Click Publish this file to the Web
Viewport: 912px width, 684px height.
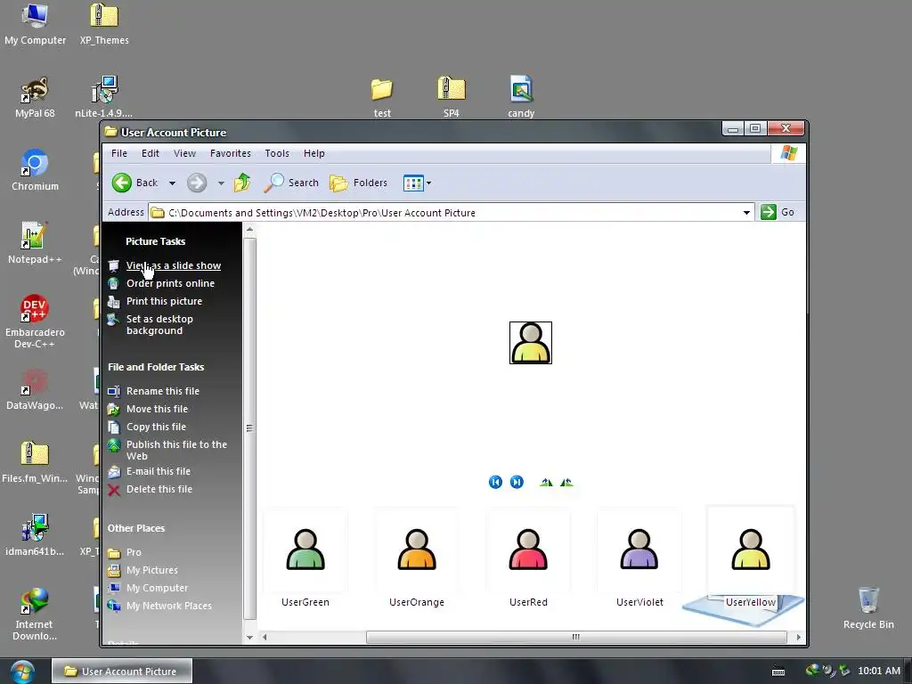(x=176, y=450)
